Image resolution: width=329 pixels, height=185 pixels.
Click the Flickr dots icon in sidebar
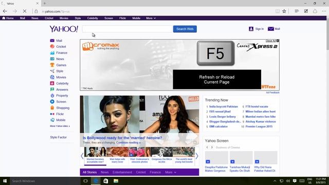(52, 114)
